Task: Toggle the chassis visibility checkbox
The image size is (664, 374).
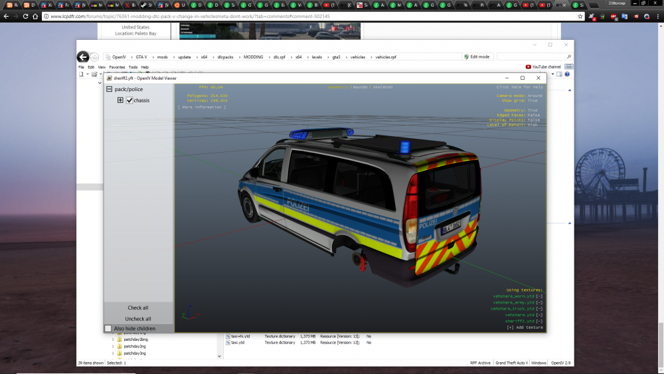Action: click(129, 100)
